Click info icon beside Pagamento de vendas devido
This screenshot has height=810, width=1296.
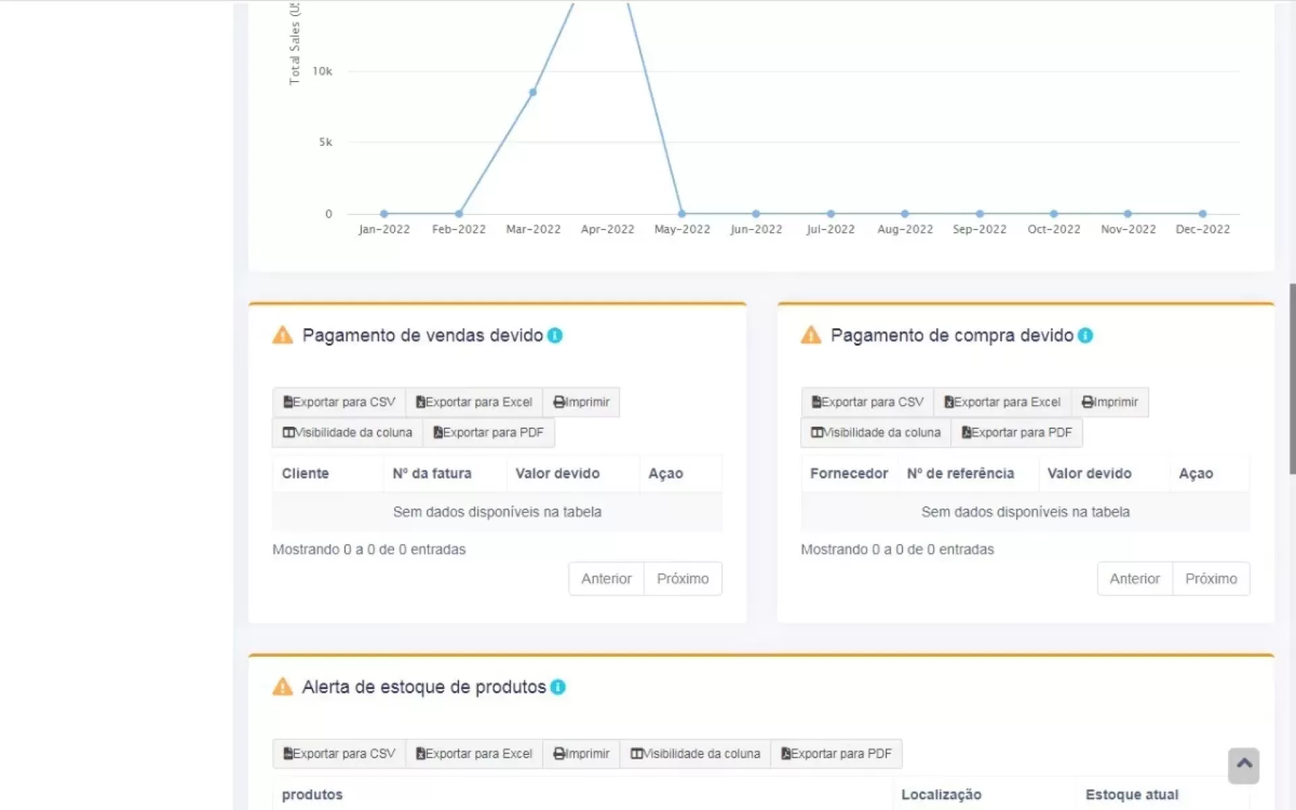click(x=555, y=335)
